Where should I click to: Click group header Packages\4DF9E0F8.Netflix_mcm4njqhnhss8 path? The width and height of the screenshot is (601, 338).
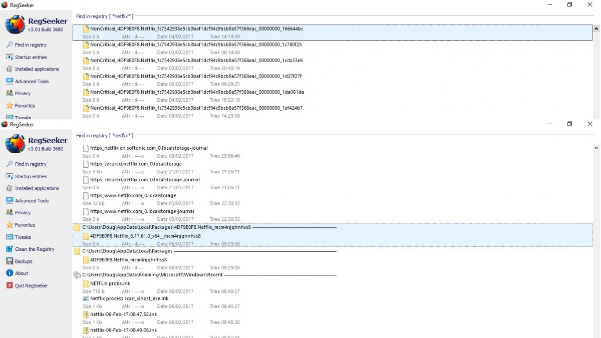167,227
